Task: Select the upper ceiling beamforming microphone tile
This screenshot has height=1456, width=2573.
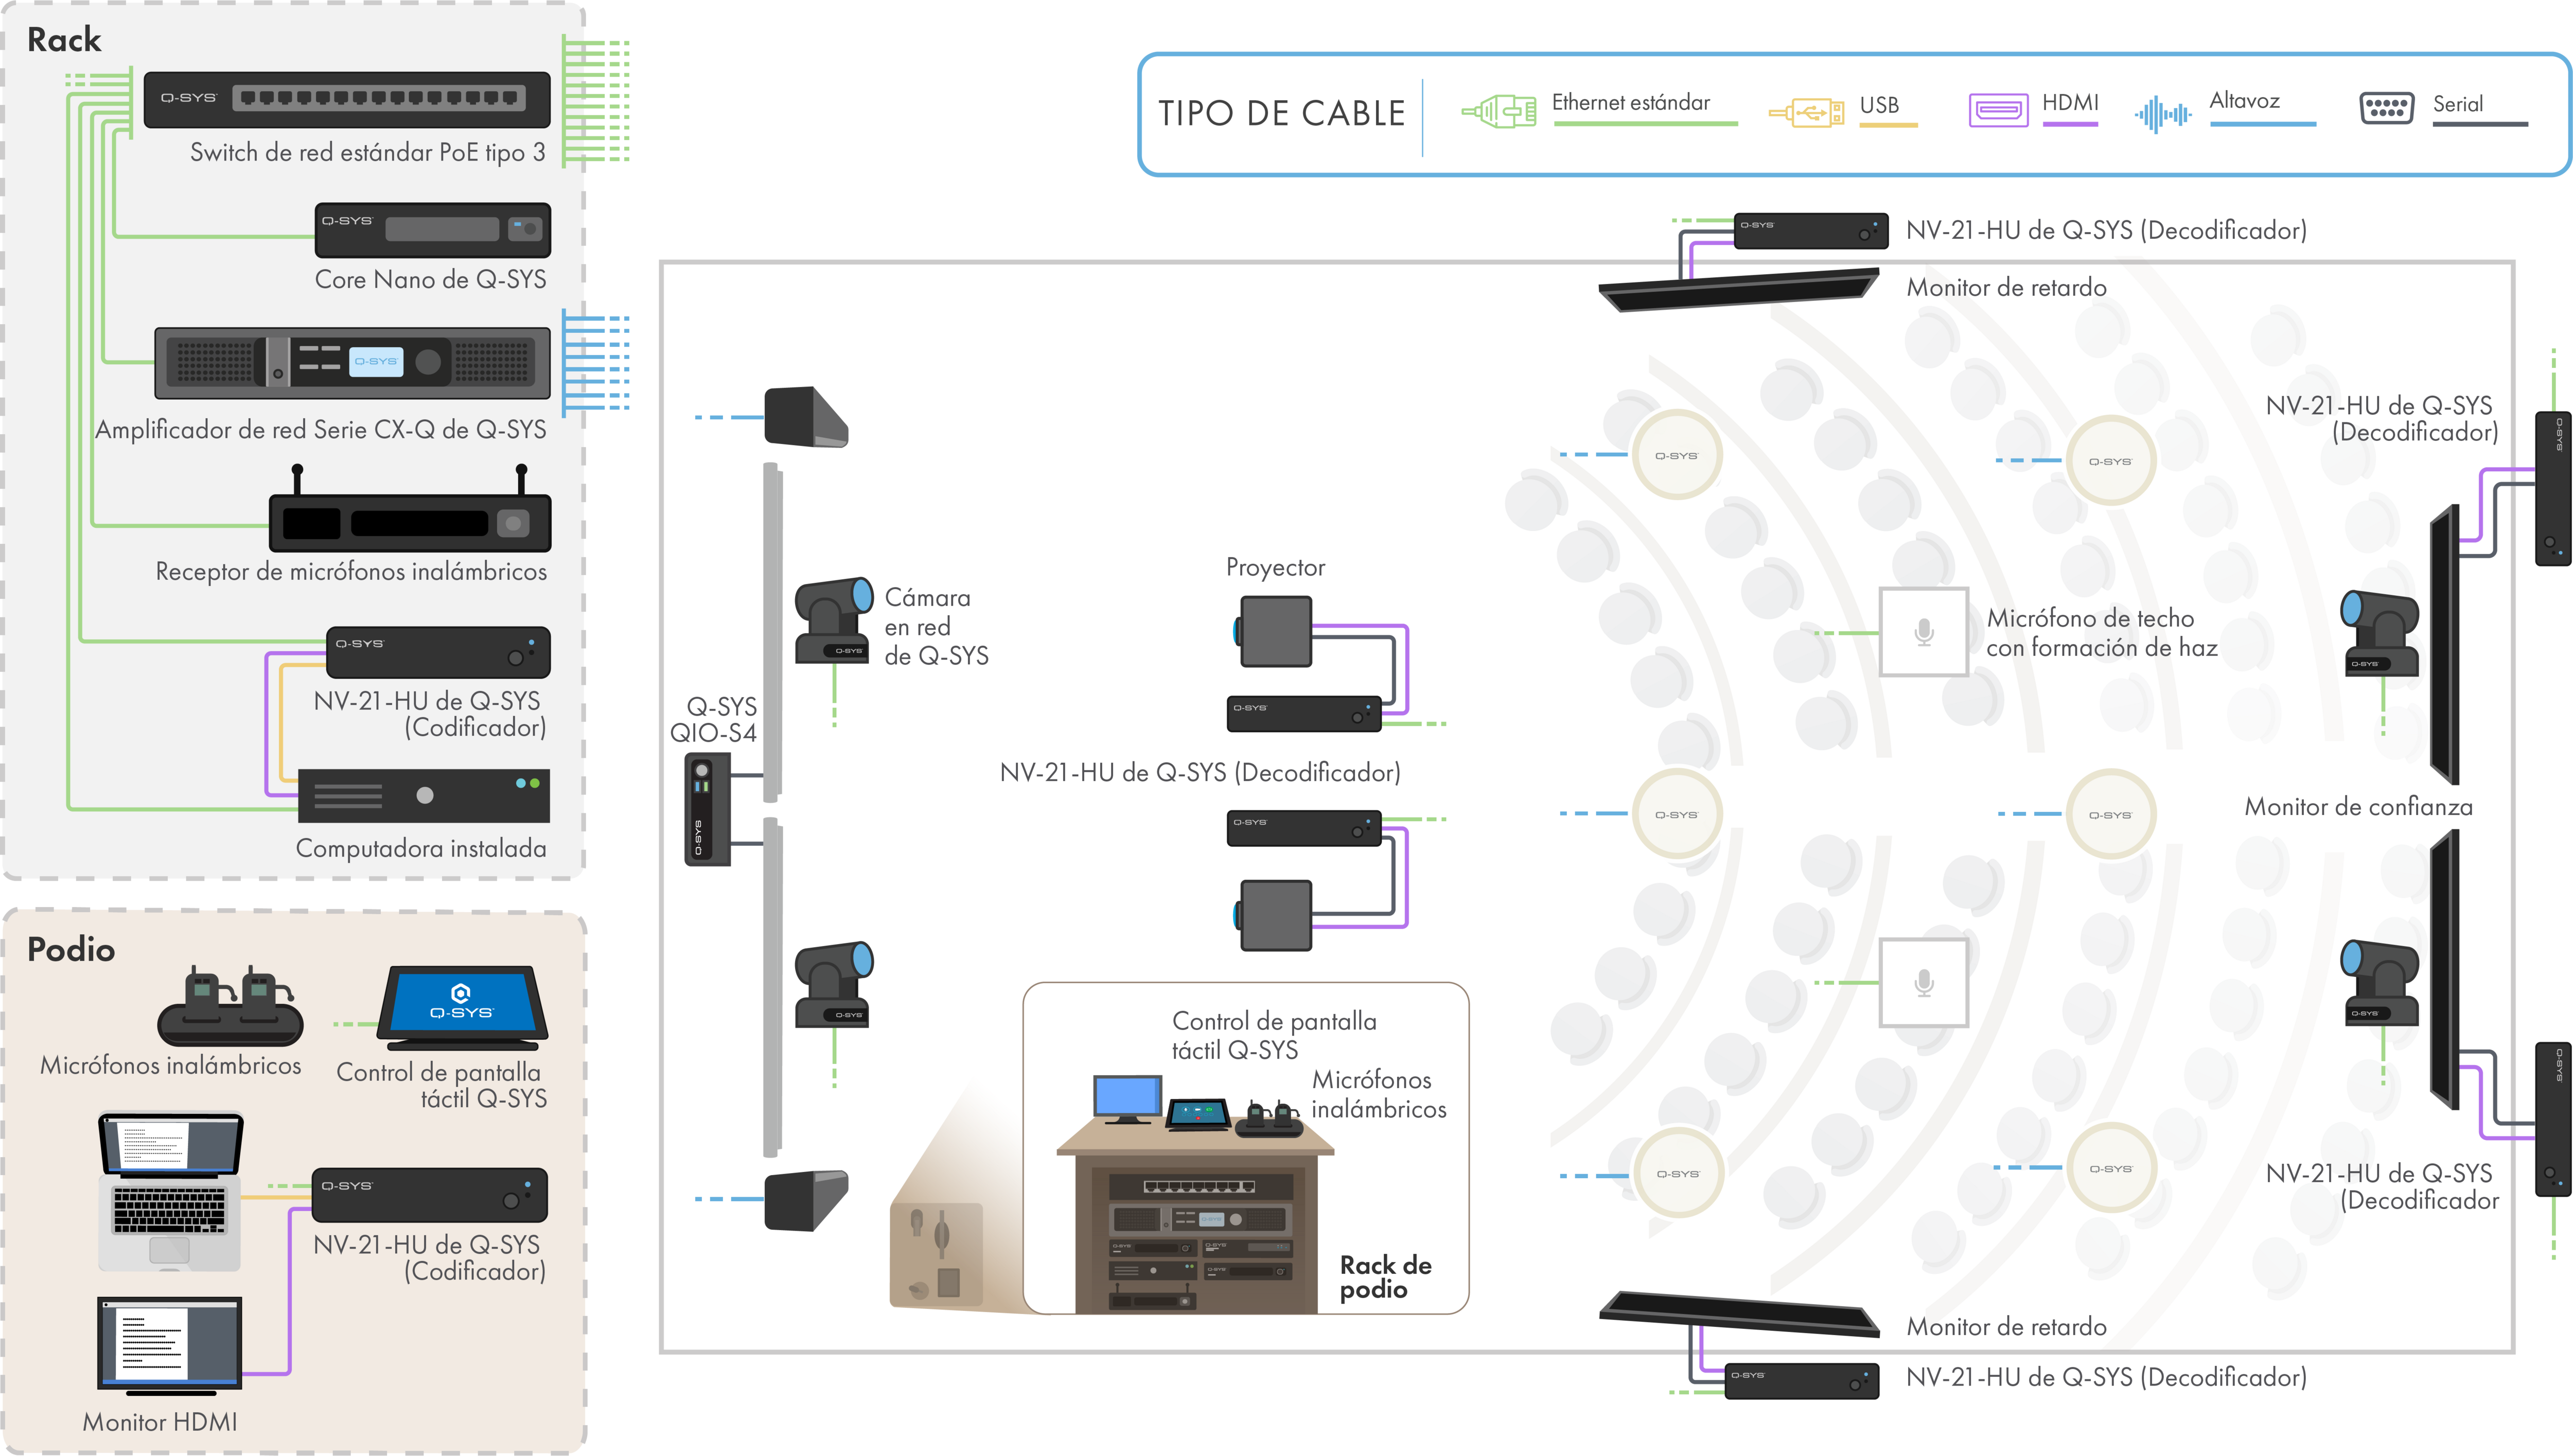Action: pos(1923,631)
